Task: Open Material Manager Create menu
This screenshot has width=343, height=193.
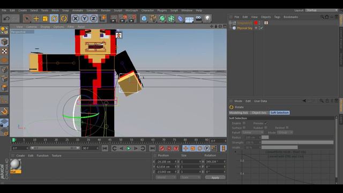Action: click(20, 155)
